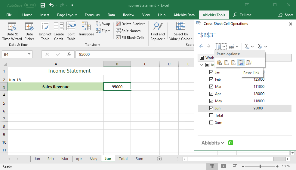Click the plain Paste option icon
The height and width of the screenshot is (170, 296).
[219, 62]
